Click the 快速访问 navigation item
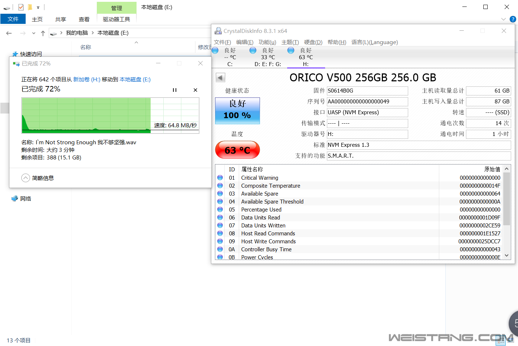This screenshot has width=518, height=346. tap(31, 54)
